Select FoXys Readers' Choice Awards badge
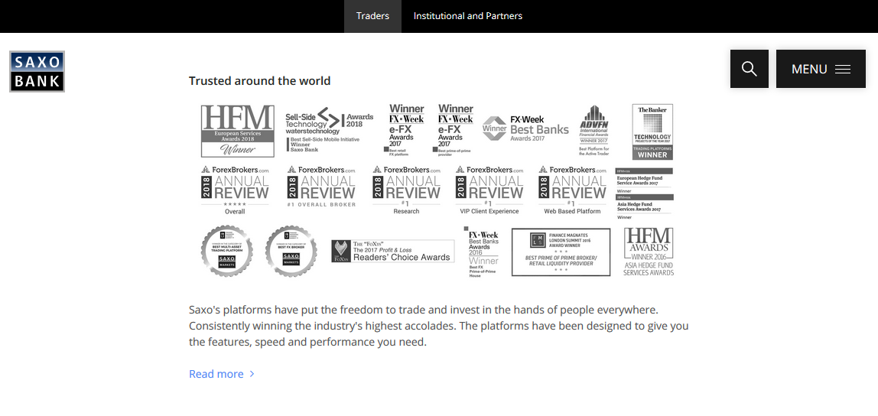The width and height of the screenshot is (878, 416). point(391,252)
